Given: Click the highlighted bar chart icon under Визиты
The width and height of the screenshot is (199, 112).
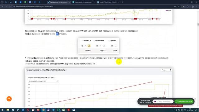Looking at the screenshot, I should (89, 46).
